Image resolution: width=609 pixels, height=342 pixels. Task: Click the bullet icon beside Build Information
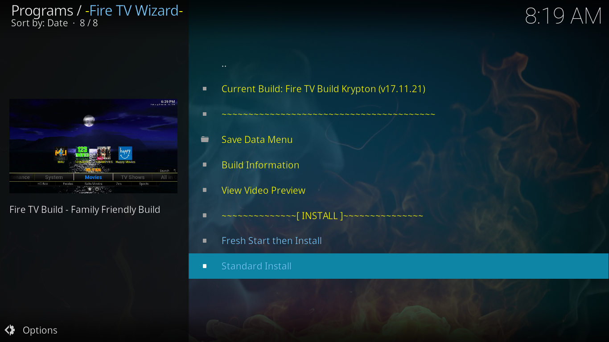pos(205,165)
